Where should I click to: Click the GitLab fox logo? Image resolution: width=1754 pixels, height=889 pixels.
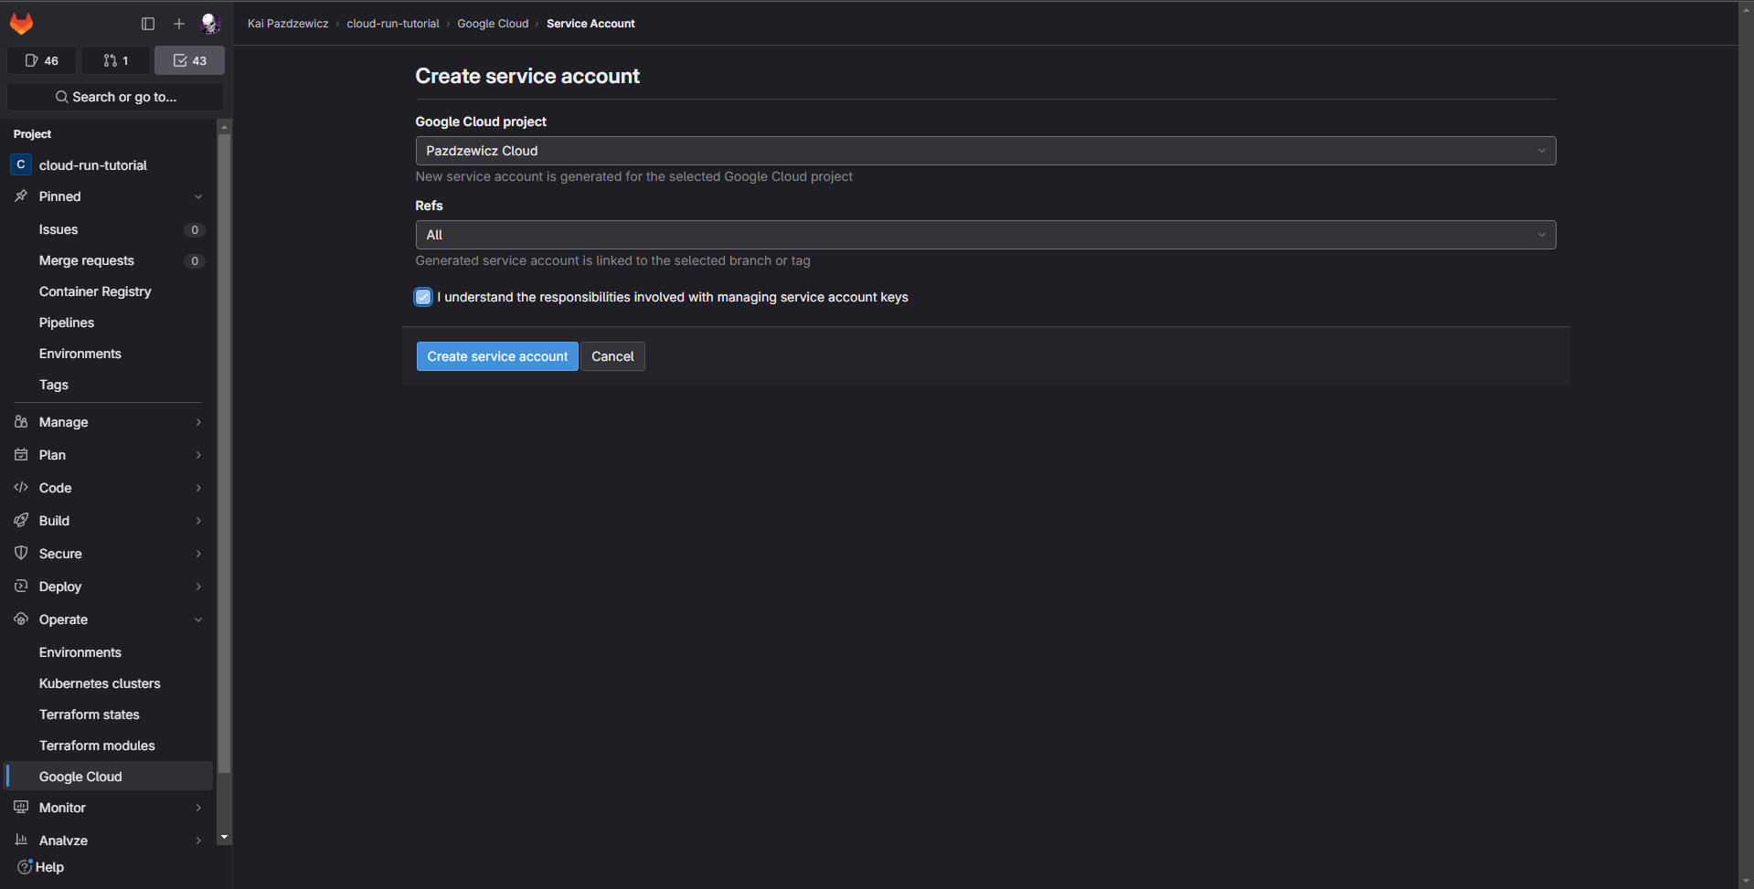tap(22, 24)
